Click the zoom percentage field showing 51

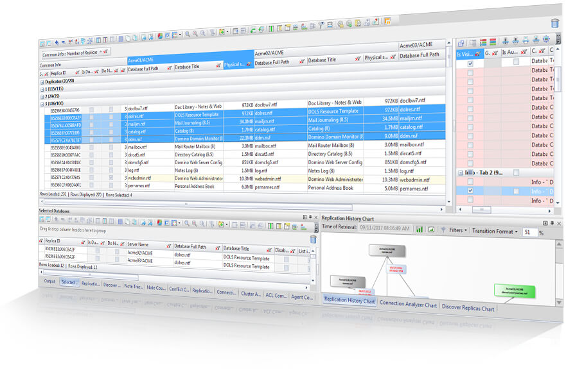coord(529,232)
